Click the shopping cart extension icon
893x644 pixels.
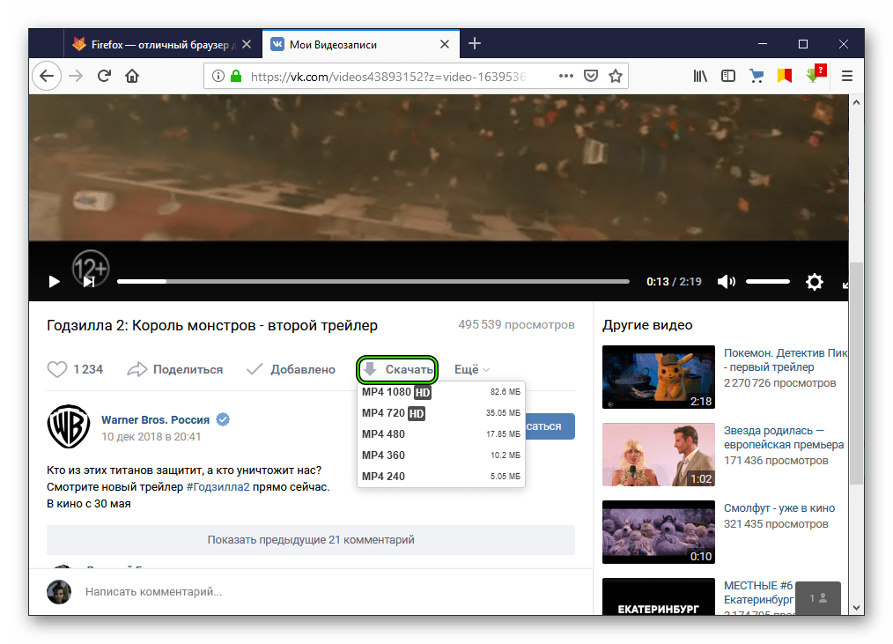(756, 76)
